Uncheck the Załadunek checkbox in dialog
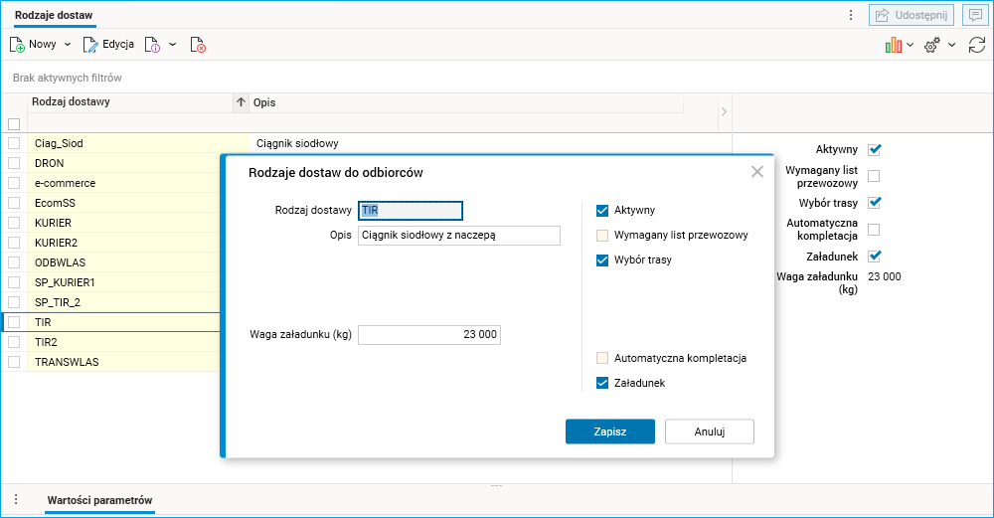The image size is (994, 518). (601, 383)
